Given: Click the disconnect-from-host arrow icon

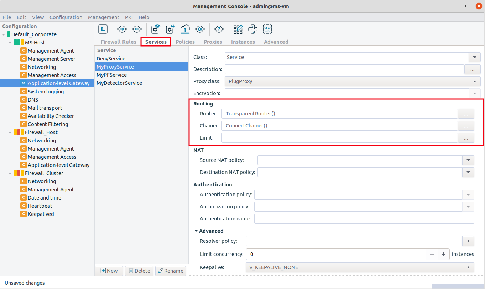Looking at the screenshot, I should (x=137, y=29).
